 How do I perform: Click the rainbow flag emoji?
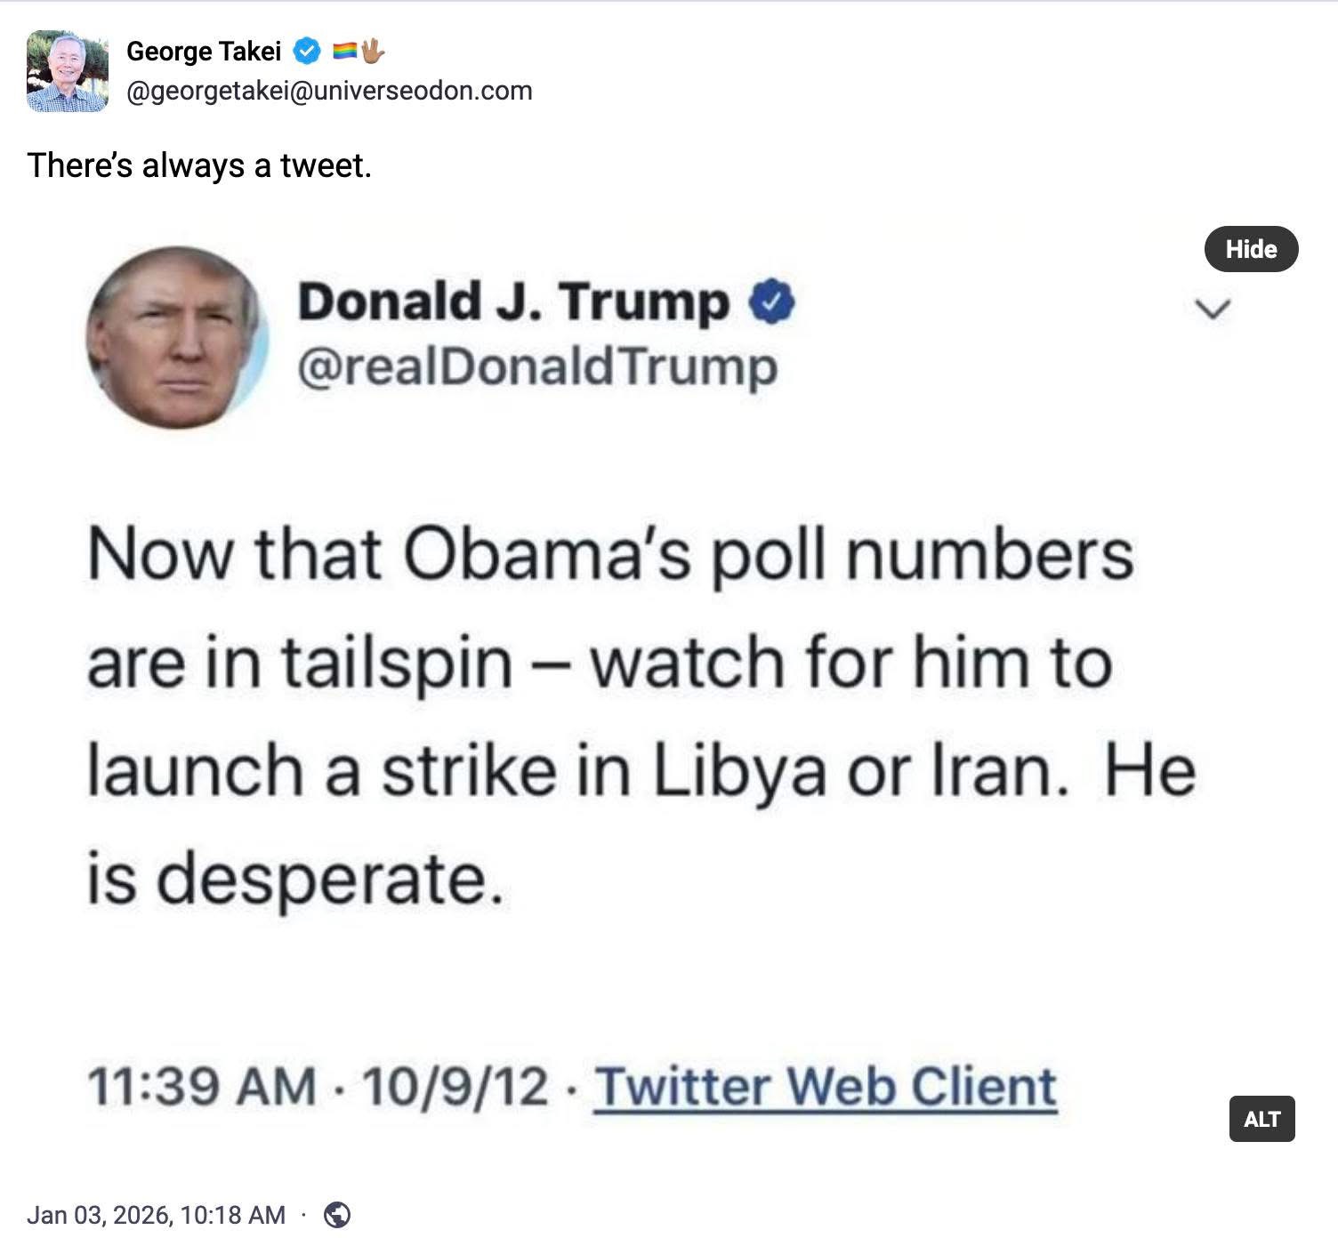(344, 52)
